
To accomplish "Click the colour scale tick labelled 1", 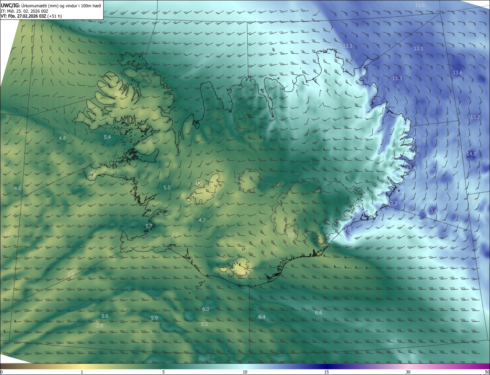I will point(82,372).
